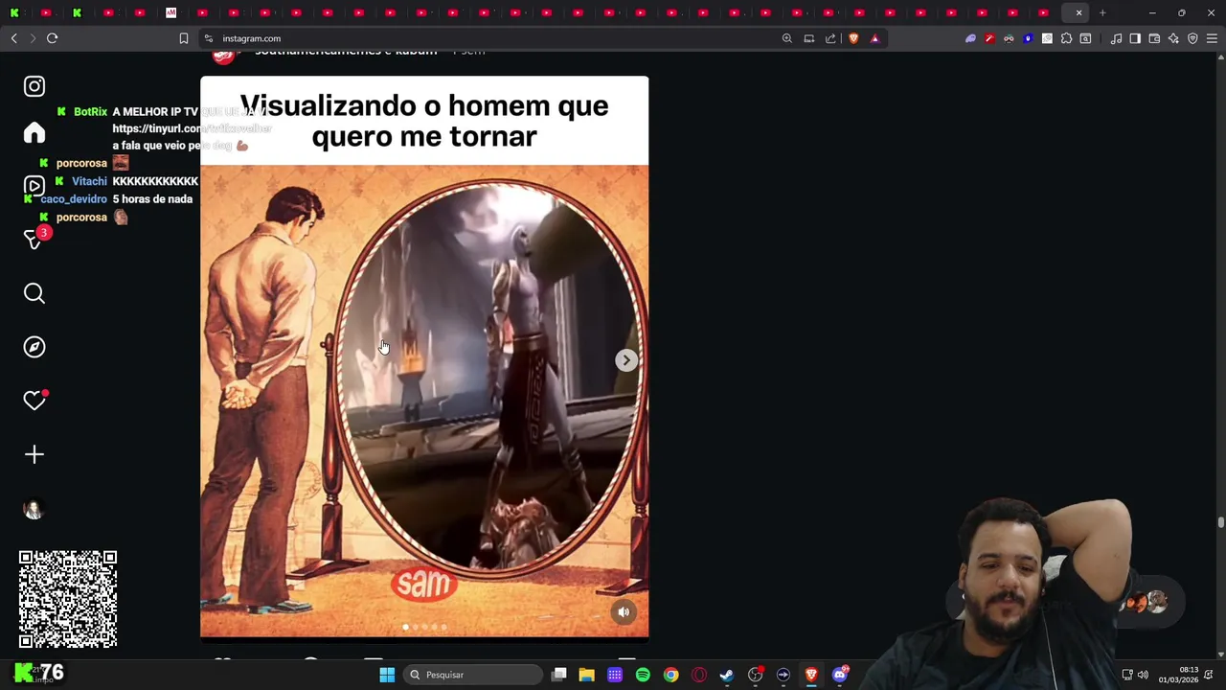Open Leo AI sparkle icon
Screen dimensions: 1226x690
click(1173, 38)
